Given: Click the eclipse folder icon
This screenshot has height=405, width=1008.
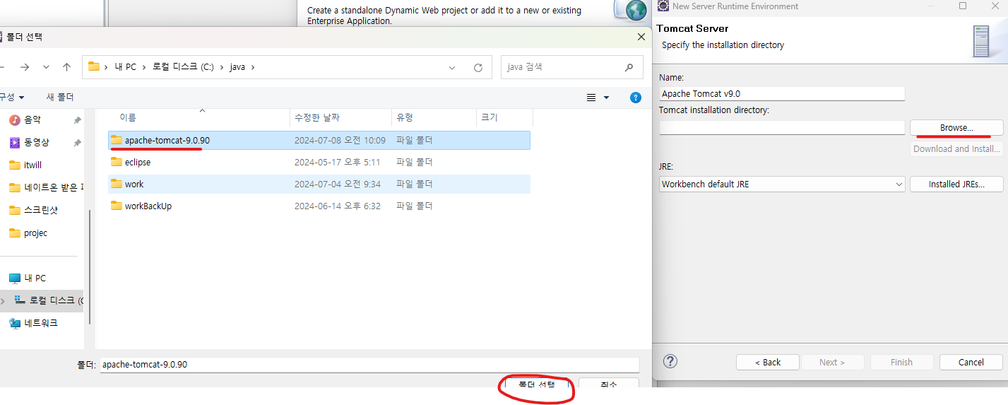Looking at the screenshot, I should click(x=117, y=162).
